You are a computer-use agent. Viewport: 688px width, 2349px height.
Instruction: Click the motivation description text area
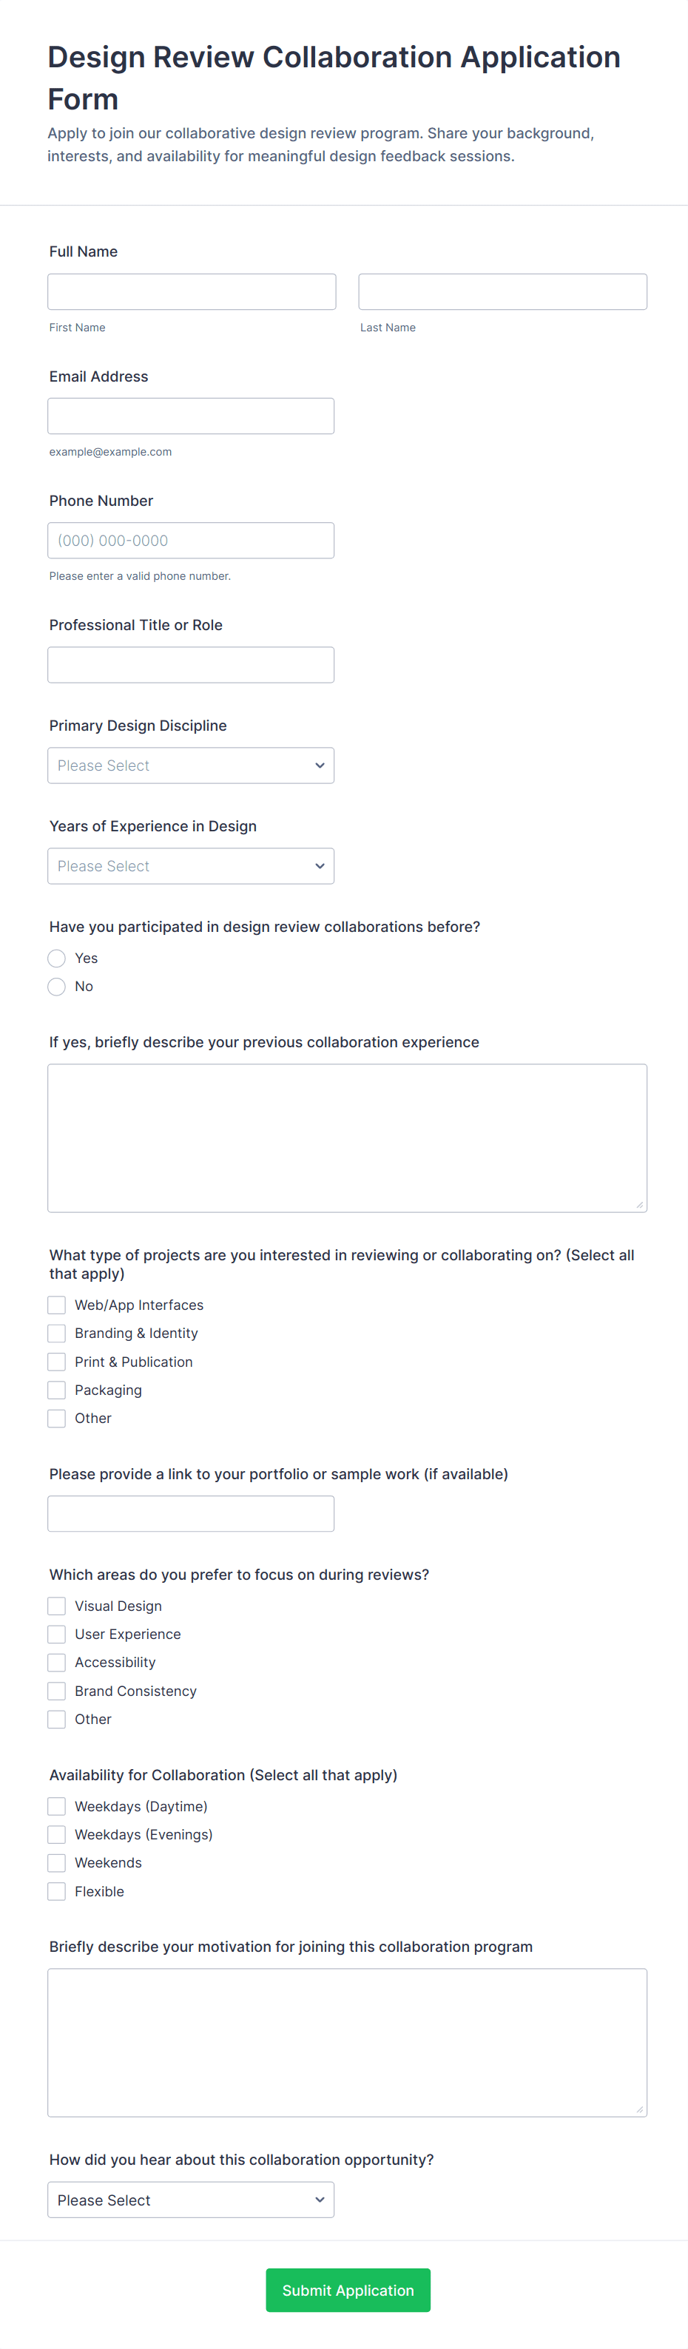tap(347, 2043)
